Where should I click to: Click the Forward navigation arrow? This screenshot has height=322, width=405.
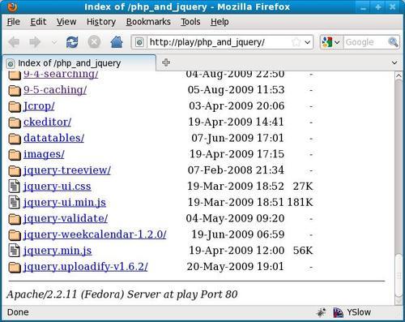tap(35, 42)
